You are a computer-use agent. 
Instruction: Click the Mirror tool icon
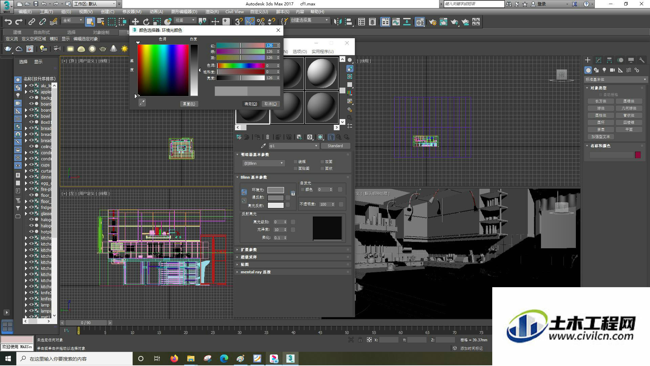click(338, 22)
